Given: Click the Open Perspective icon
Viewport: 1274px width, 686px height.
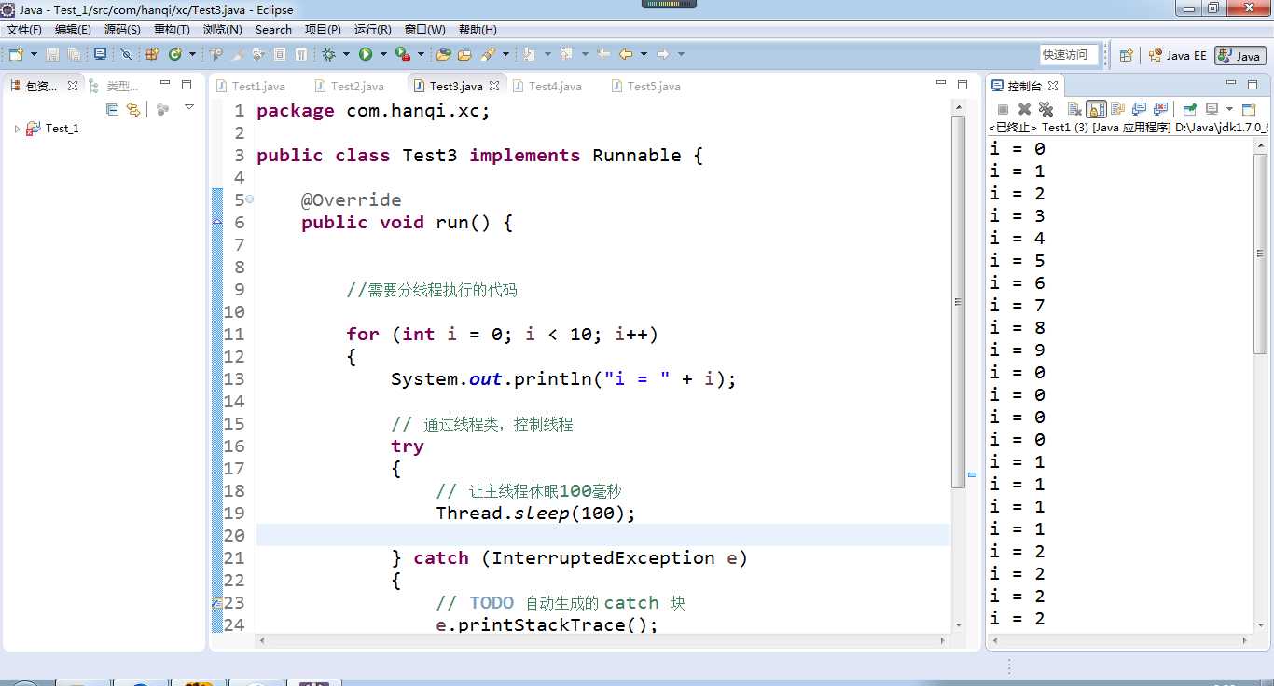Looking at the screenshot, I should 1126,55.
